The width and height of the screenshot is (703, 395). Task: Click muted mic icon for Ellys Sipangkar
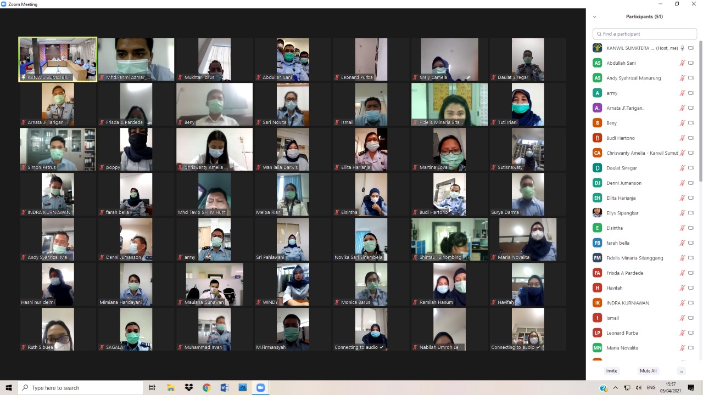pyautogui.click(x=682, y=213)
